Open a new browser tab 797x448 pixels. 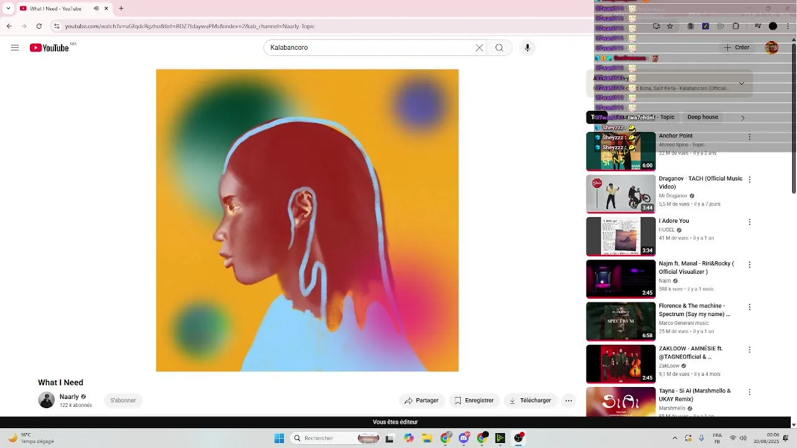click(121, 9)
